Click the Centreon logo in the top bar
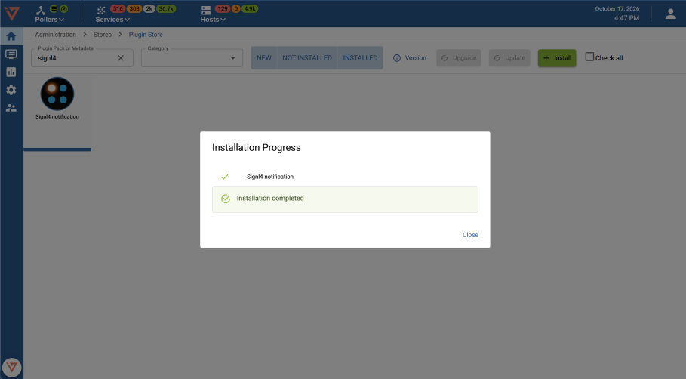 point(12,13)
